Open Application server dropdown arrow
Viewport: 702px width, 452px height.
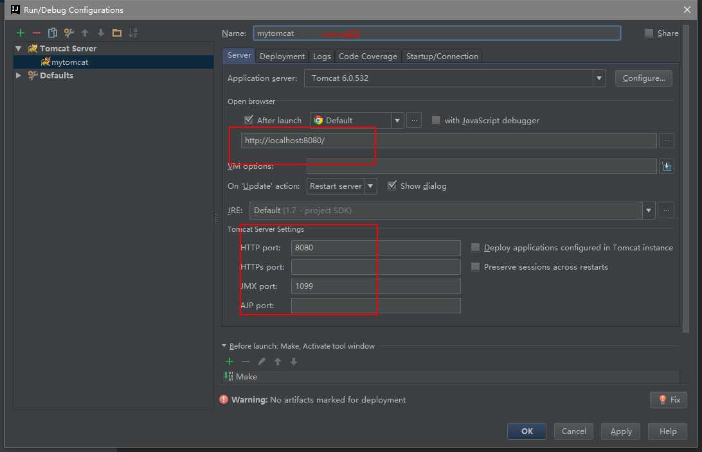pos(598,78)
